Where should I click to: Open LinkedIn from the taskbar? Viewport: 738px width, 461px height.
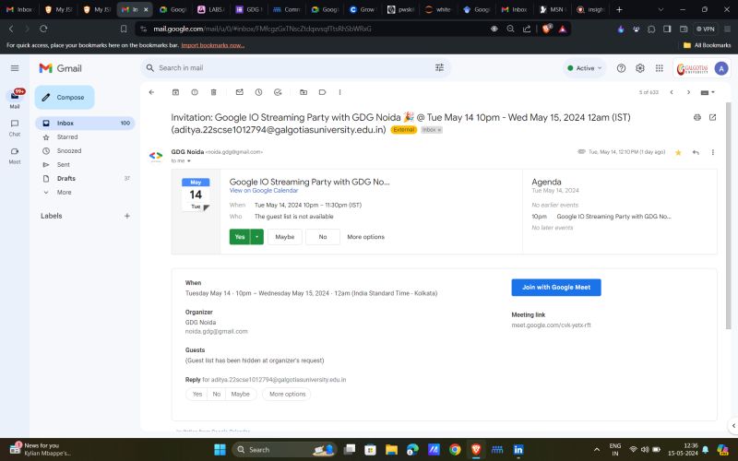click(518, 450)
